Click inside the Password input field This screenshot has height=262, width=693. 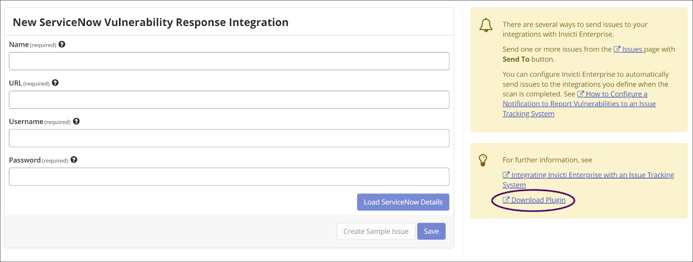pos(229,177)
